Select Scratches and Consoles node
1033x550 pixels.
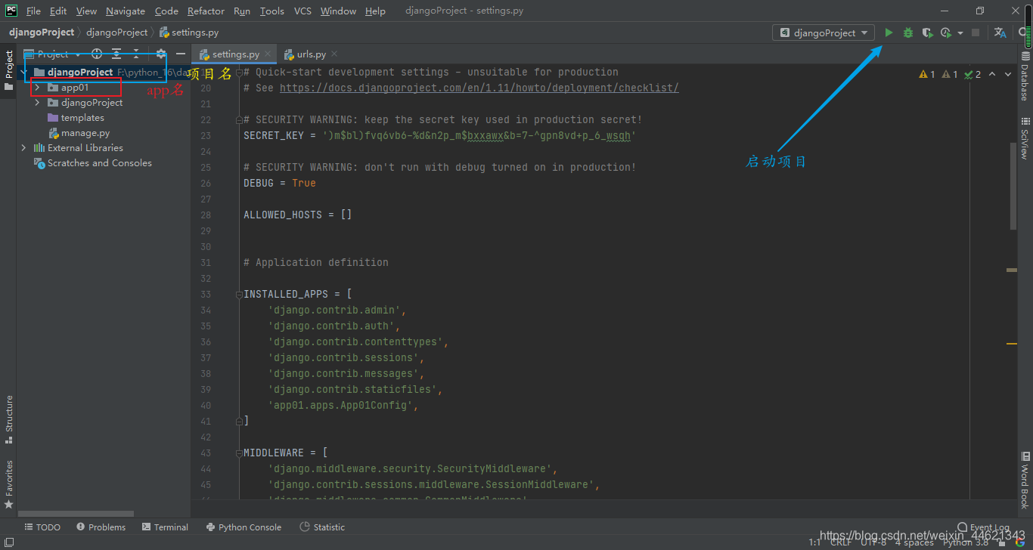[99, 163]
